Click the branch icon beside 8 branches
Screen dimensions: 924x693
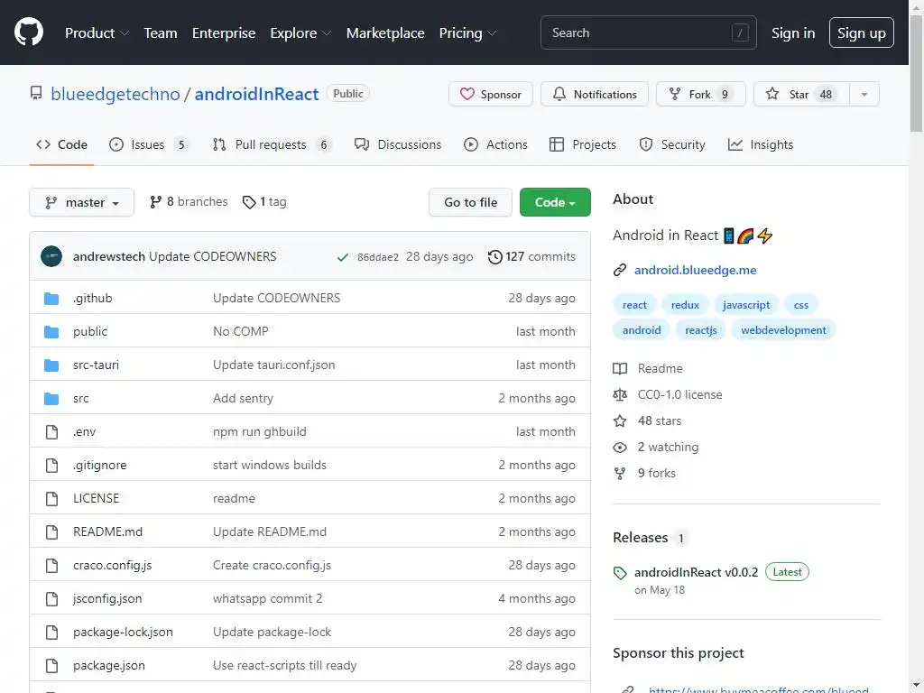(155, 202)
